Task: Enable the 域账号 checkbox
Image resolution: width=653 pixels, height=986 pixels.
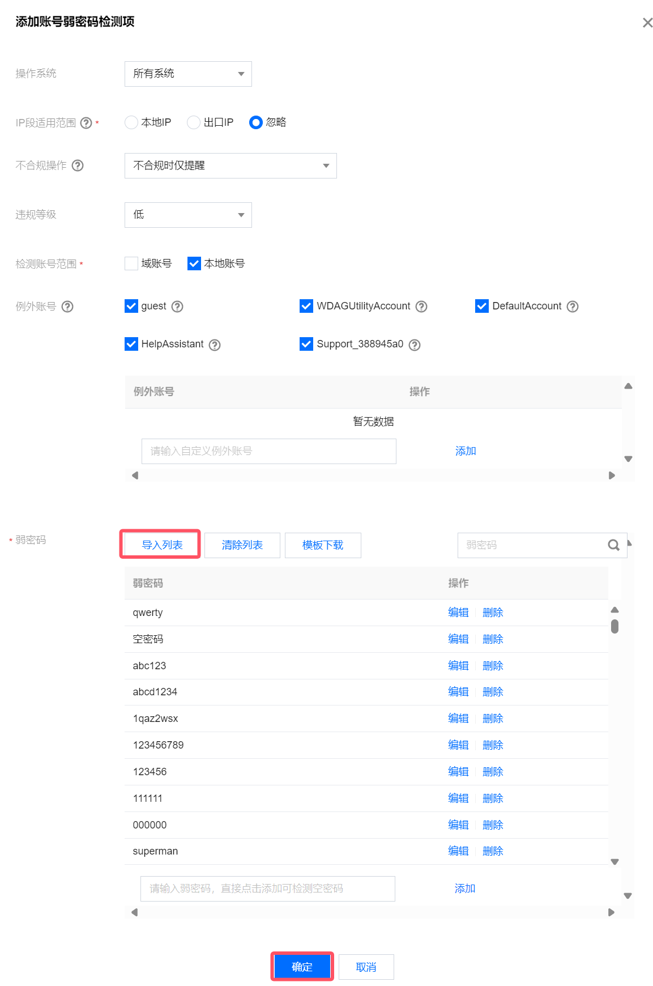Action: click(131, 263)
